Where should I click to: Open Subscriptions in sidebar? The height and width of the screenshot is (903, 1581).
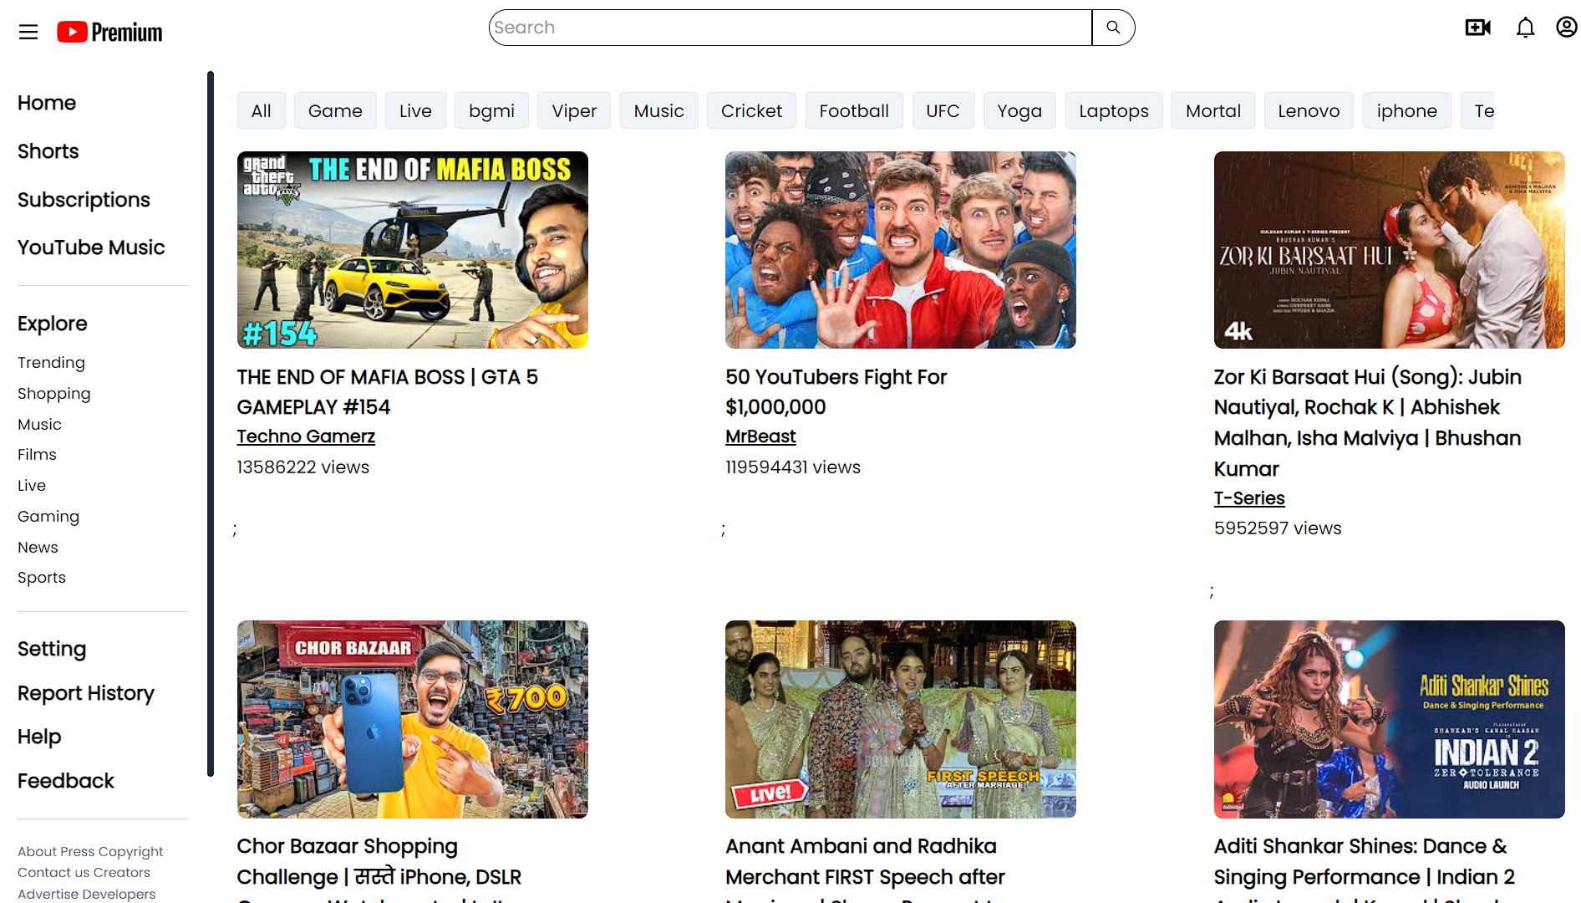[x=84, y=200]
